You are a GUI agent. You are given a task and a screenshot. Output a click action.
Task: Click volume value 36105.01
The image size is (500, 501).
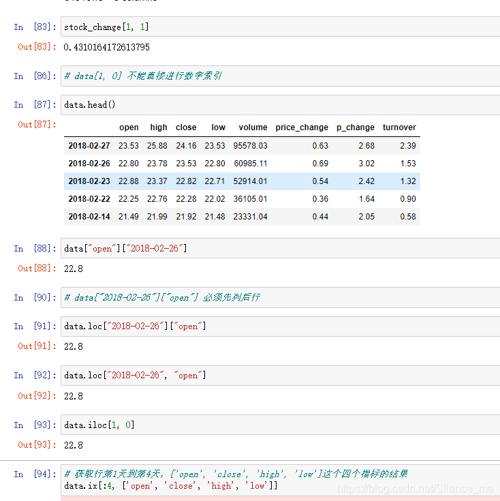click(250, 199)
